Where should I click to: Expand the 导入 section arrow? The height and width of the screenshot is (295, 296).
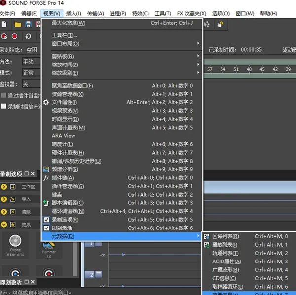[x=4, y=199]
